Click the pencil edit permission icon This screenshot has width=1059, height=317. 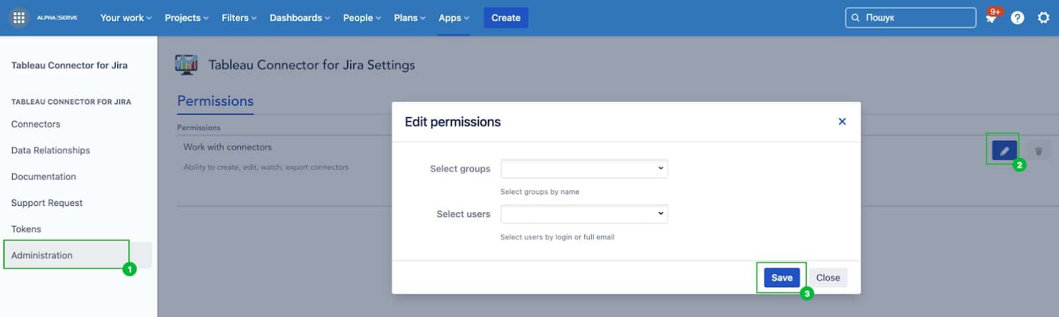1004,151
